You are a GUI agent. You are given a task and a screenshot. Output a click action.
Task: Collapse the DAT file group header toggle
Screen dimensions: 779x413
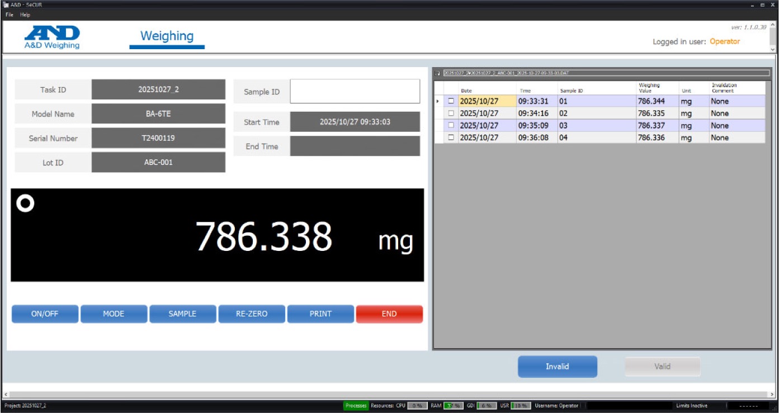[x=438, y=73]
